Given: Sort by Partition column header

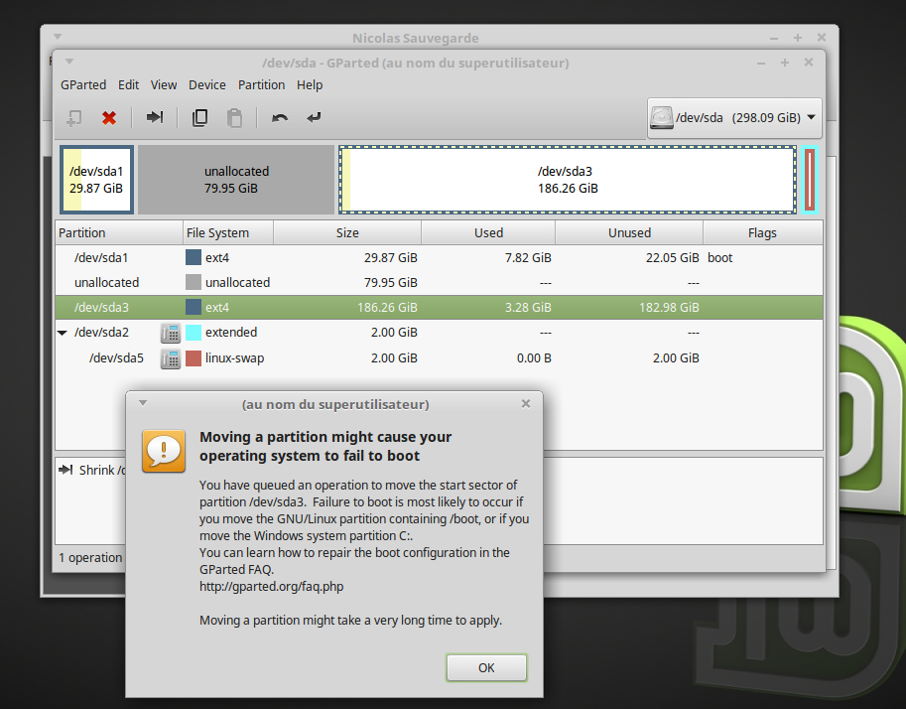Looking at the screenshot, I should (x=119, y=232).
